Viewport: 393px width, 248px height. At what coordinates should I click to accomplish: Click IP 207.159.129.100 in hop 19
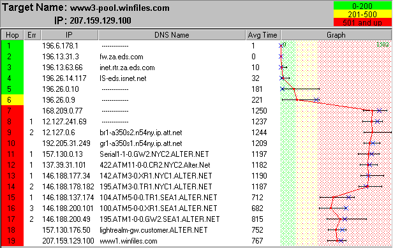[68, 241]
